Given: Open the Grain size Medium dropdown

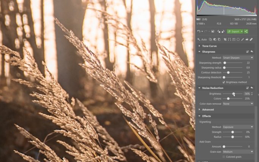Looking at the screenshot, I should [238, 152].
